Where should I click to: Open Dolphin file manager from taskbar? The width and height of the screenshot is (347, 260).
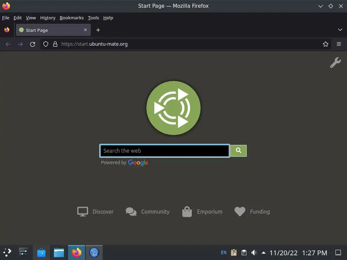pyautogui.click(x=59, y=253)
